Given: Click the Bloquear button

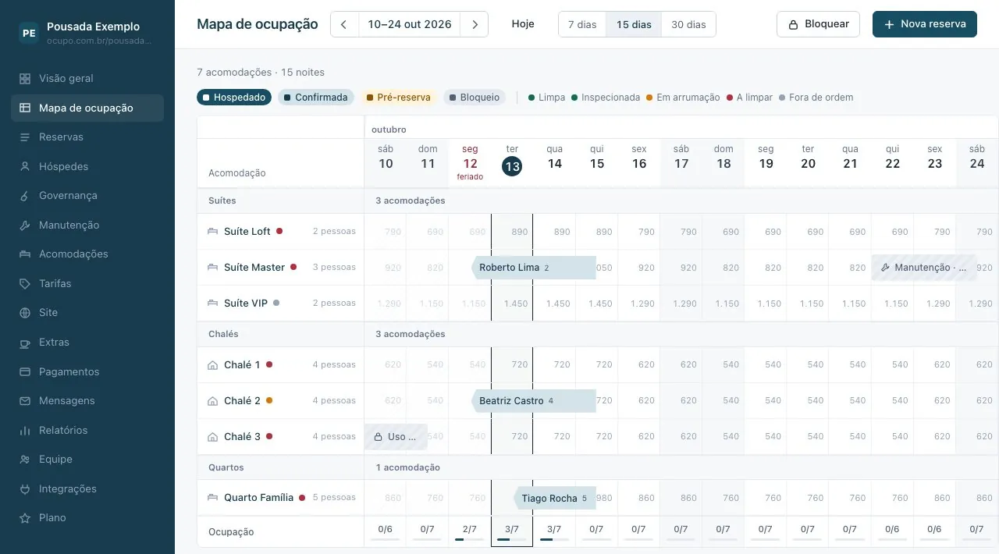Looking at the screenshot, I should 818,24.
